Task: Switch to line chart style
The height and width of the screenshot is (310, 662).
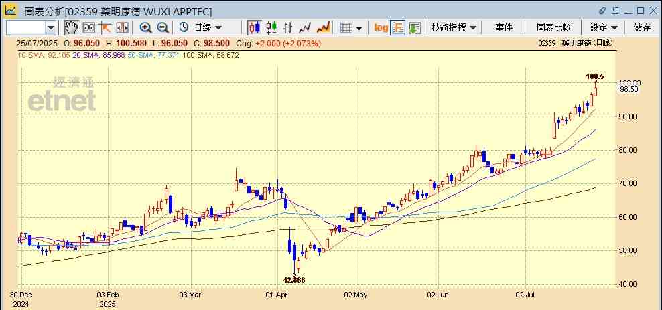Action: point(304,28)
